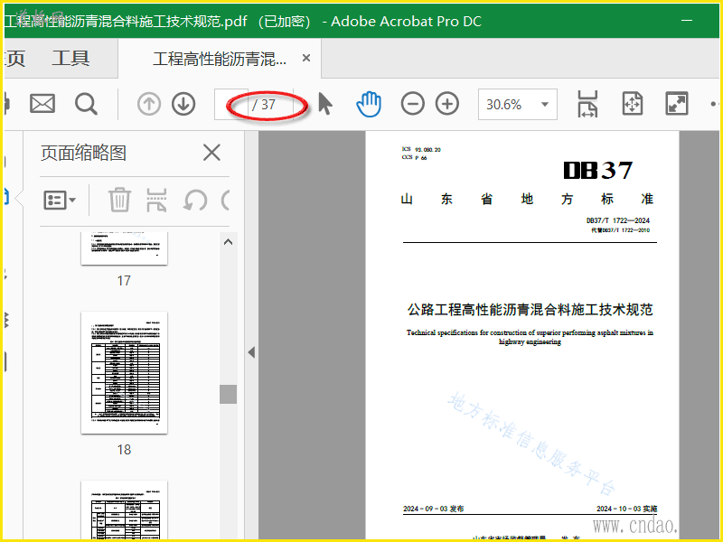Select the fit full page icon

[632, 104]
